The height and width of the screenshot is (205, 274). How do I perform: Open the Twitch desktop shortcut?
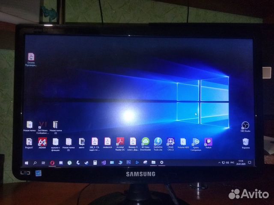[208, 142]
